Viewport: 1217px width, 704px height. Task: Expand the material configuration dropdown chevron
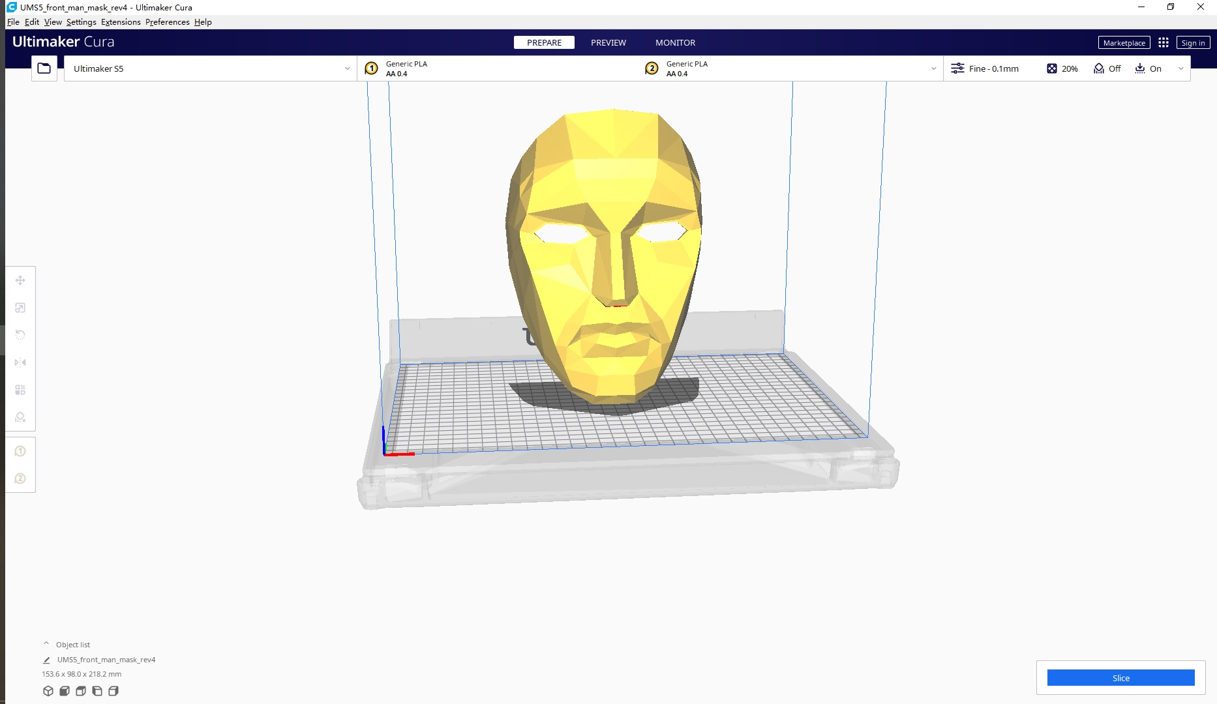[933, 68]
